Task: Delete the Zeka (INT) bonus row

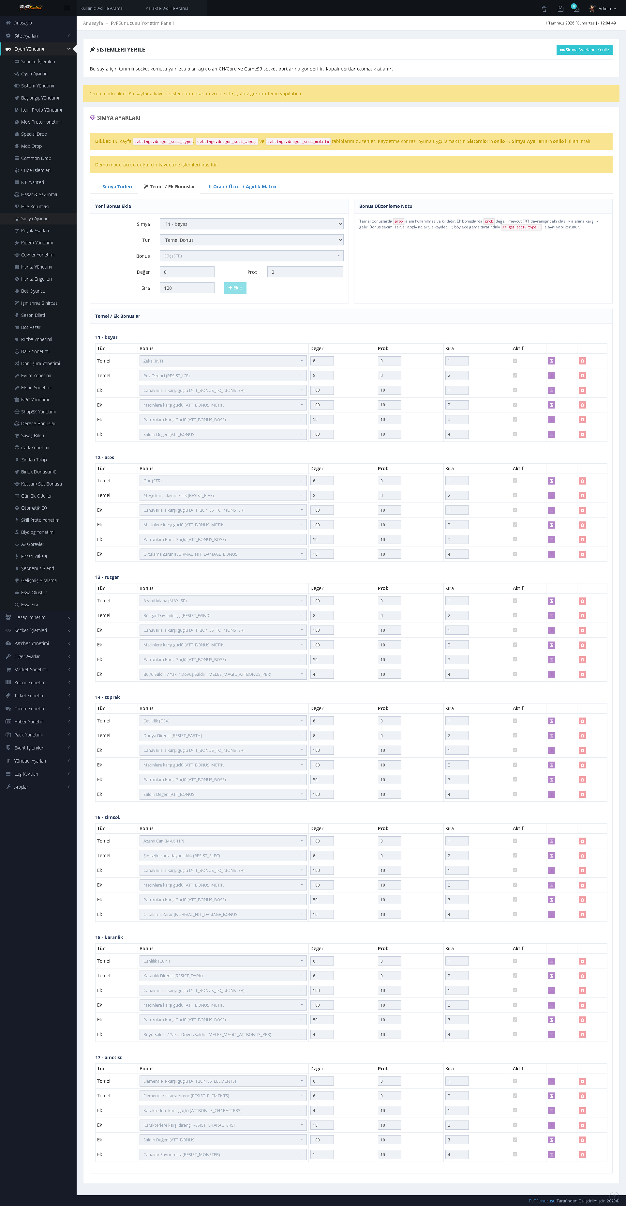Action: [x=583, y=361]
